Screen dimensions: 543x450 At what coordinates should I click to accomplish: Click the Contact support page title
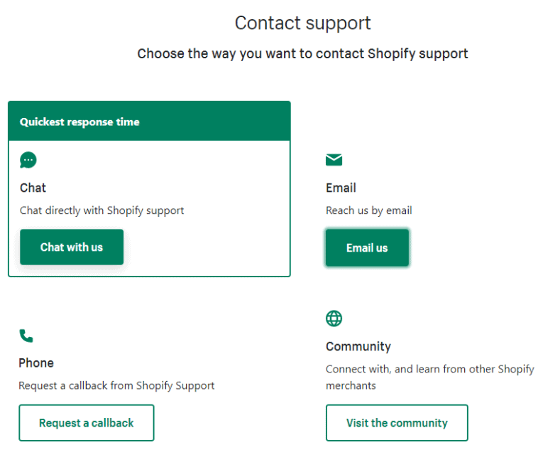tap(302, 23)
